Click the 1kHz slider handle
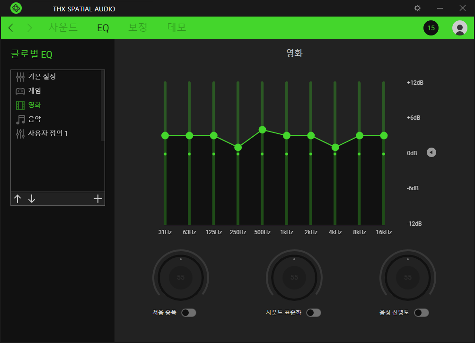The image size is (475, 343). [287, 136]
